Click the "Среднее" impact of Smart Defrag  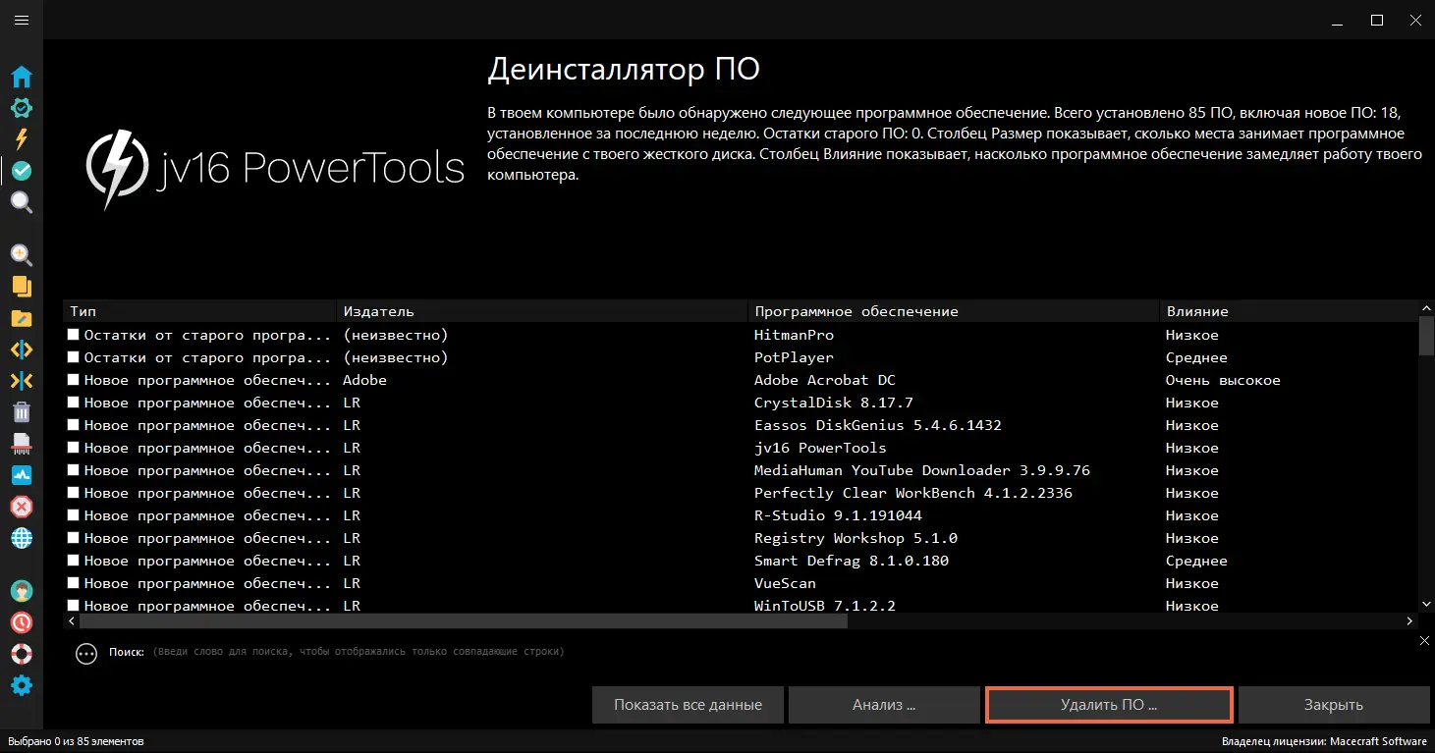click(1196, 561)
